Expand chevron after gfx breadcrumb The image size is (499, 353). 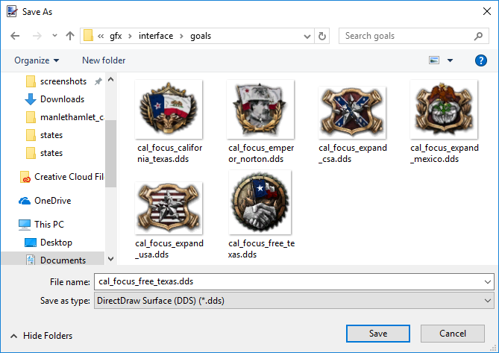130,36
